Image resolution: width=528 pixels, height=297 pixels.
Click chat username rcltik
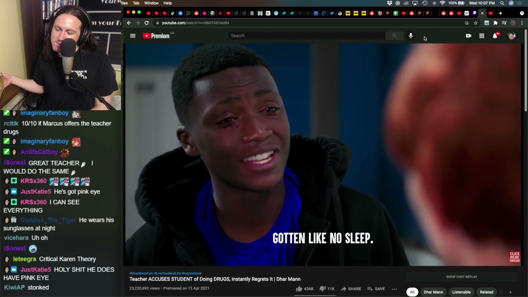[11, 123]
